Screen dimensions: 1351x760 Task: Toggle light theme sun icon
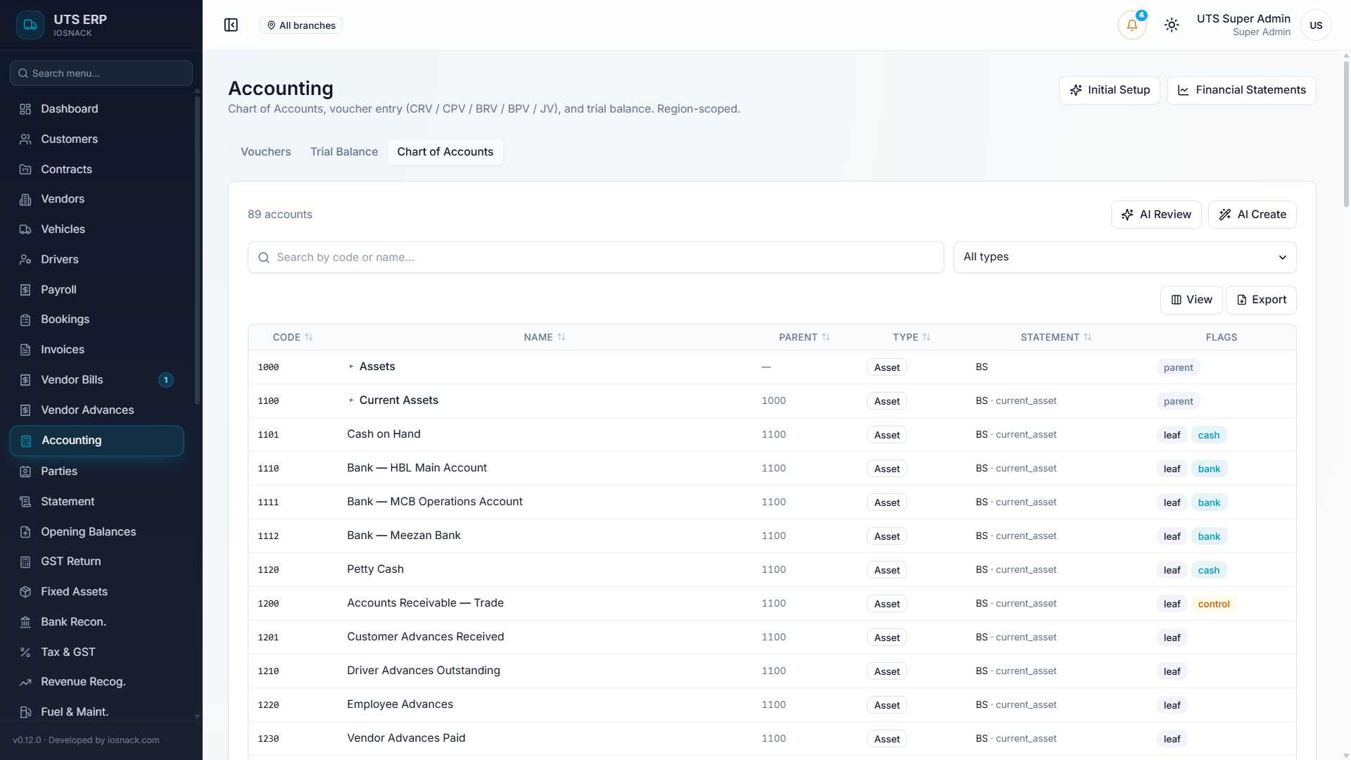tap(1171, 25)
